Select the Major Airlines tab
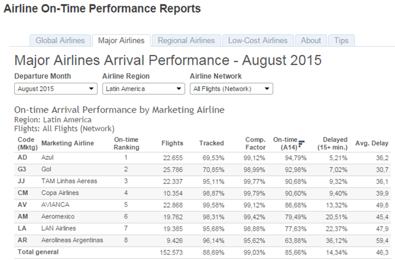The height and width of the screenshot is (260, 395). (x=121, y=41)
